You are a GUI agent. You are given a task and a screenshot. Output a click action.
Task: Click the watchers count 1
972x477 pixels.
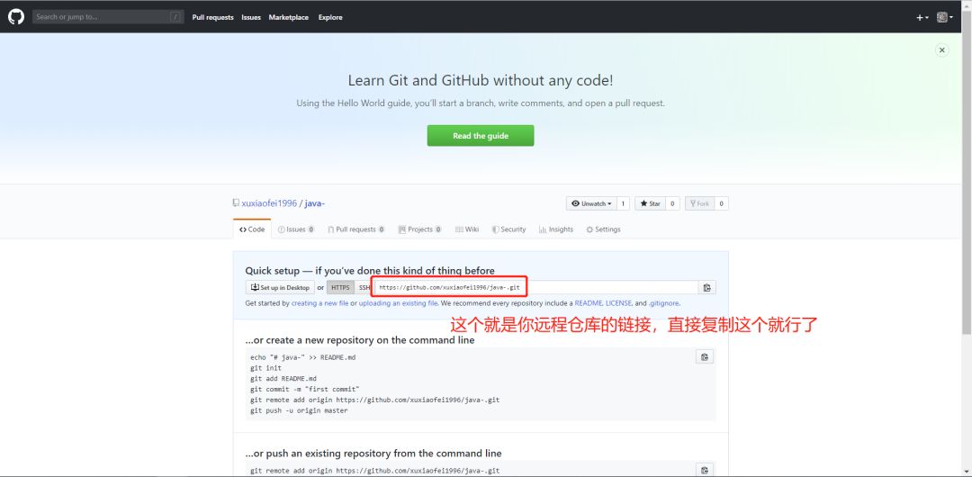(x=623, y=203)
